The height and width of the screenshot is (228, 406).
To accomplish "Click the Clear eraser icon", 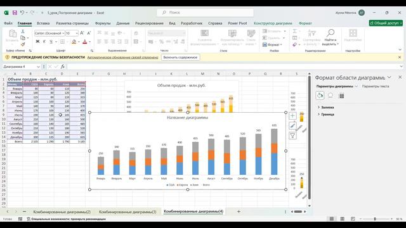I will click(x=294, y=45).
